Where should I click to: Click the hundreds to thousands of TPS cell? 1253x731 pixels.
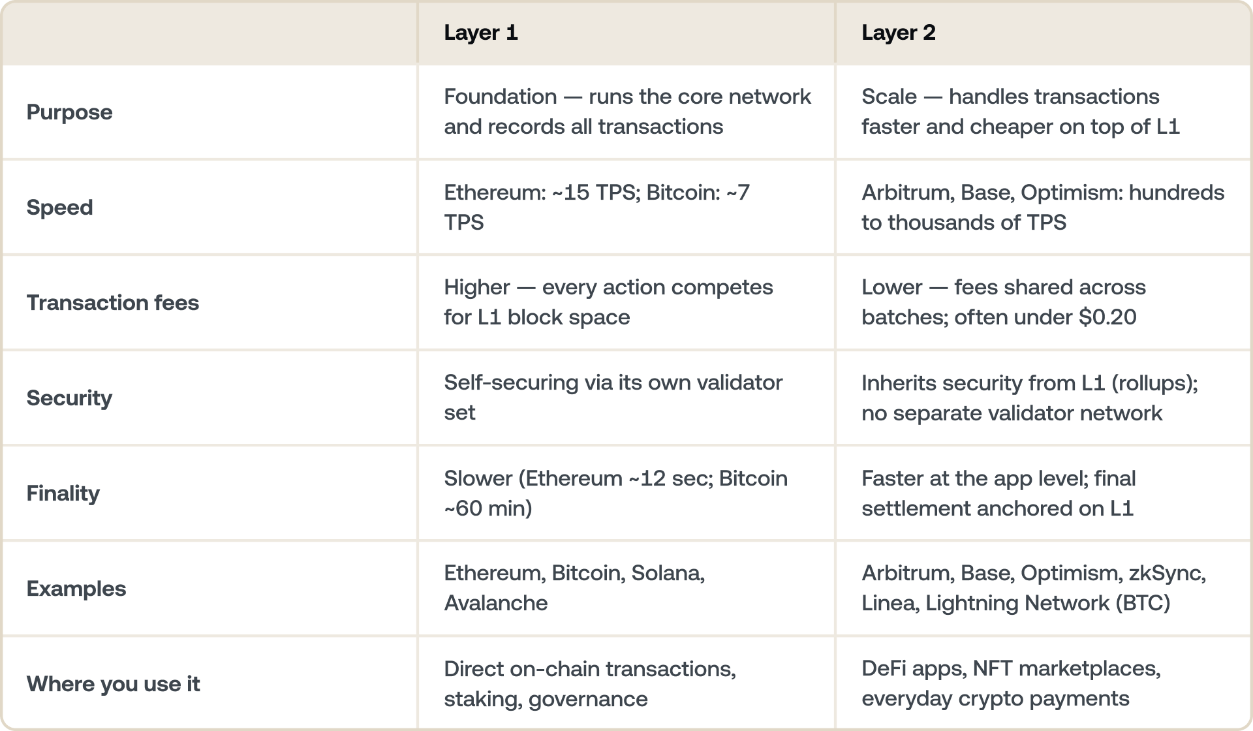[1042, 207]
